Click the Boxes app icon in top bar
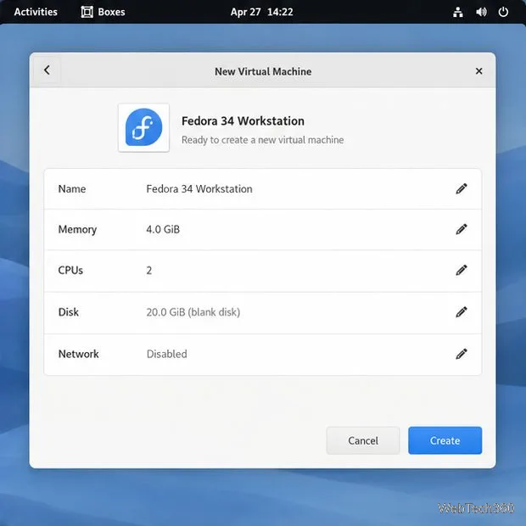 coord(87,12)
